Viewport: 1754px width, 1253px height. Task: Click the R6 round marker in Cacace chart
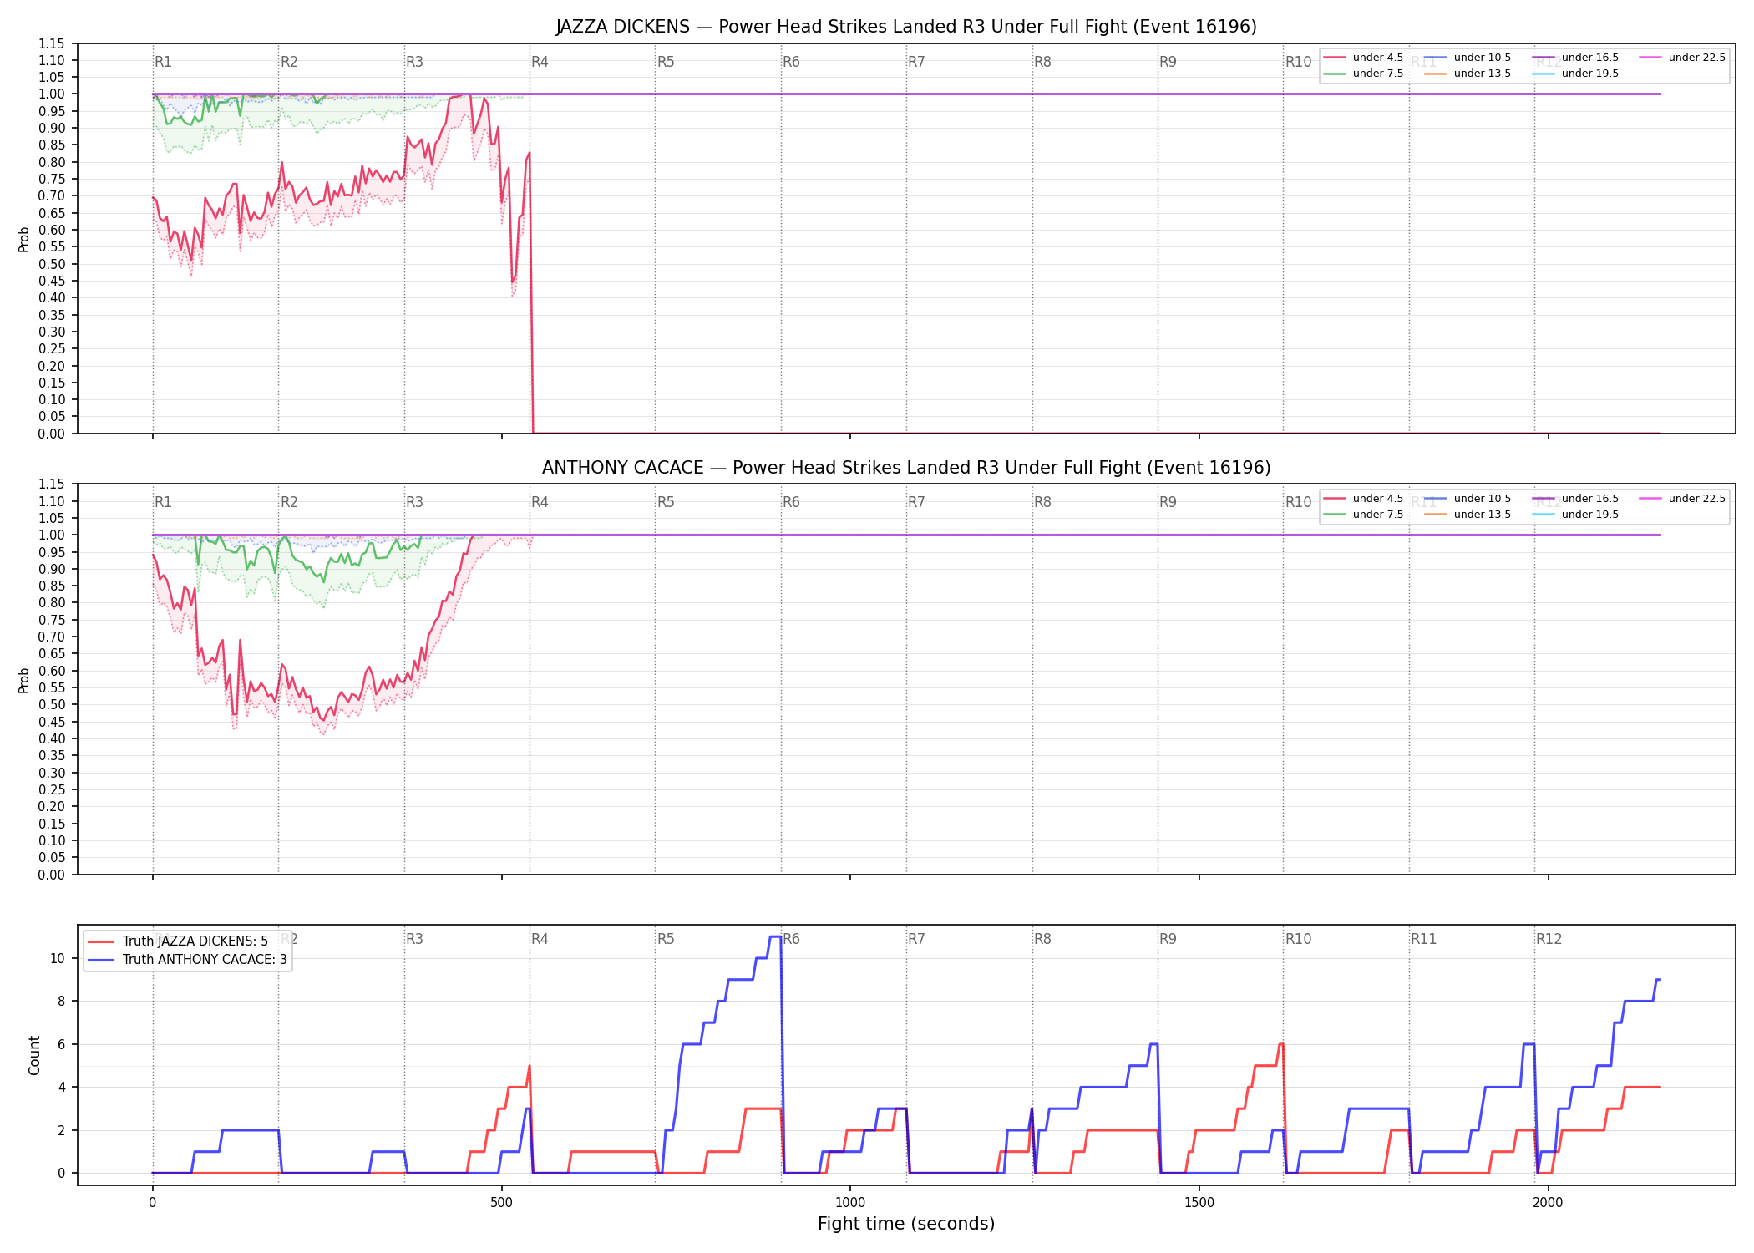click(791, 502)
